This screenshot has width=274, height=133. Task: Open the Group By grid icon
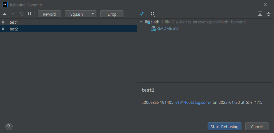[153, 14]
